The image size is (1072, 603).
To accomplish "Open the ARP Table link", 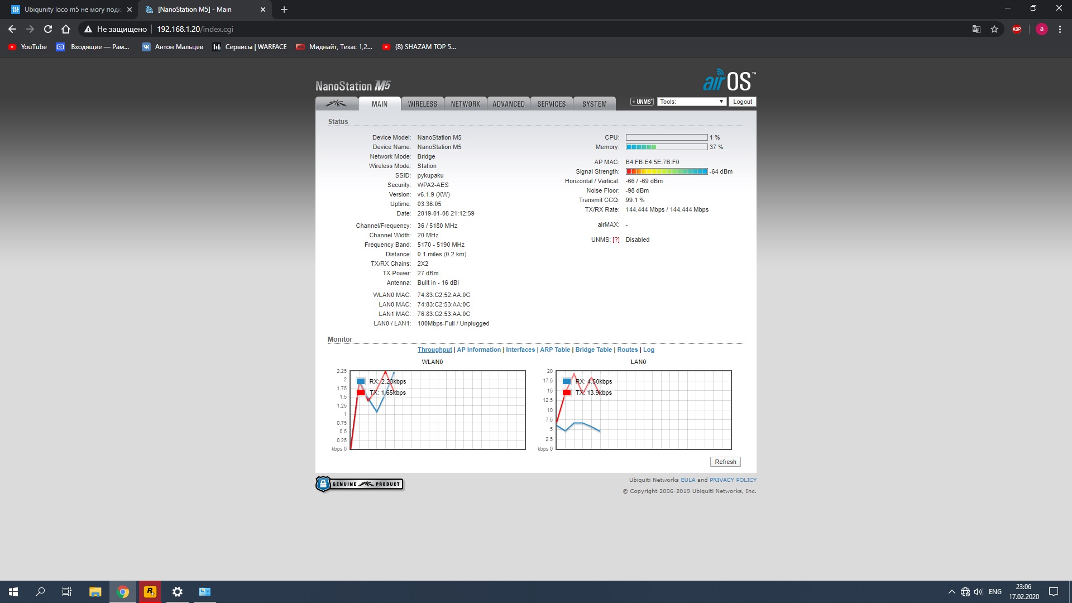I will 555,350.
